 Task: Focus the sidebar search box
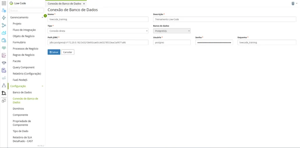26,10
